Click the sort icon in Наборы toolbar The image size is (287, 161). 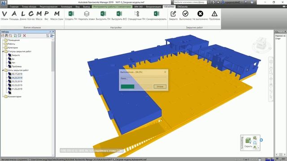pos(48,36)
